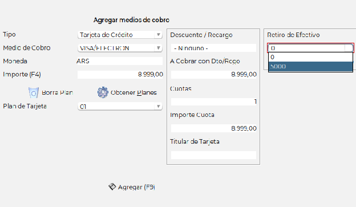
Task: Open the Retiro de Efectivo combo box
Action: tap(310, 48)
